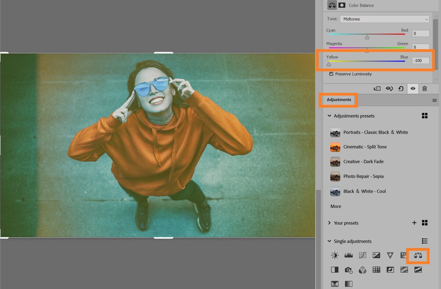Apply the Black & White - Cool preset
The image size is (441, 289).
(x=358, y=191)
